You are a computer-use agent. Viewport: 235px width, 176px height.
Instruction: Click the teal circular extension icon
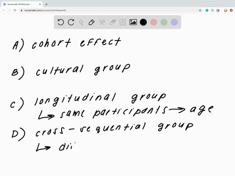[207, 10]
